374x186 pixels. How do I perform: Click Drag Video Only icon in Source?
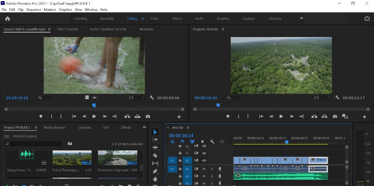point(87,97)
